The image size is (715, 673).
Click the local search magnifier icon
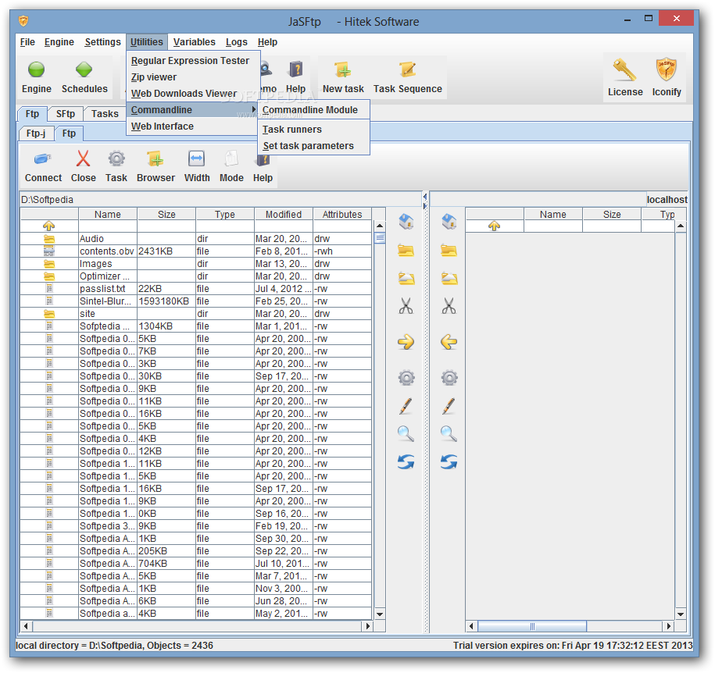point(406,434)
